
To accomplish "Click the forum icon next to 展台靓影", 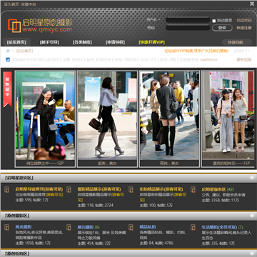I will pos(69,227).
